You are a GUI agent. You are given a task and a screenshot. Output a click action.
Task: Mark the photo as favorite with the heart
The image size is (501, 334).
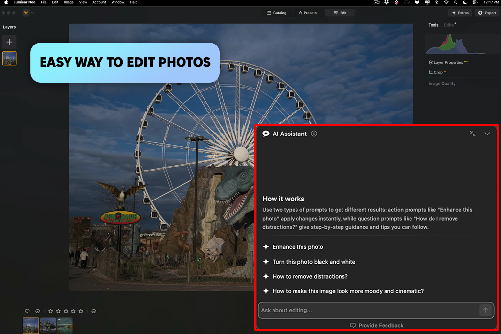tap(27, 311)
